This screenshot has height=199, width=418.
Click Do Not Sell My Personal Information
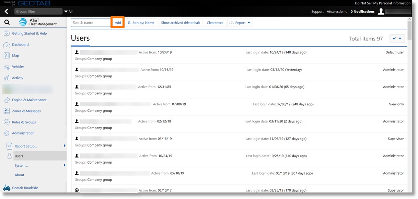[383, 3]
